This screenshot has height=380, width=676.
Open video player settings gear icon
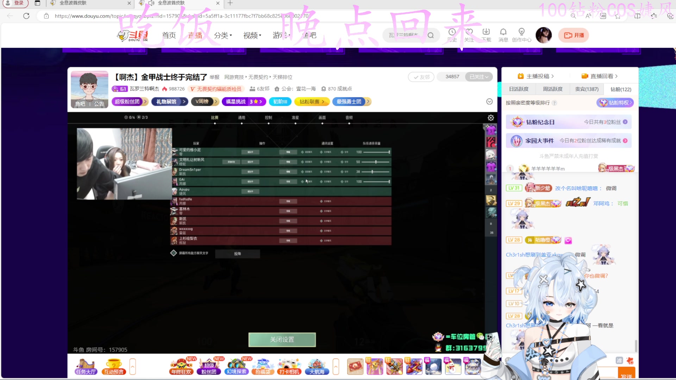(x=491, y=118)
